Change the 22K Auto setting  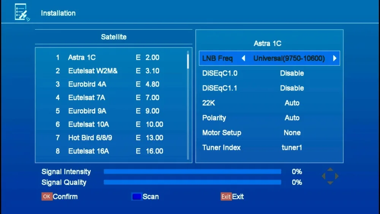click(292, 103)
